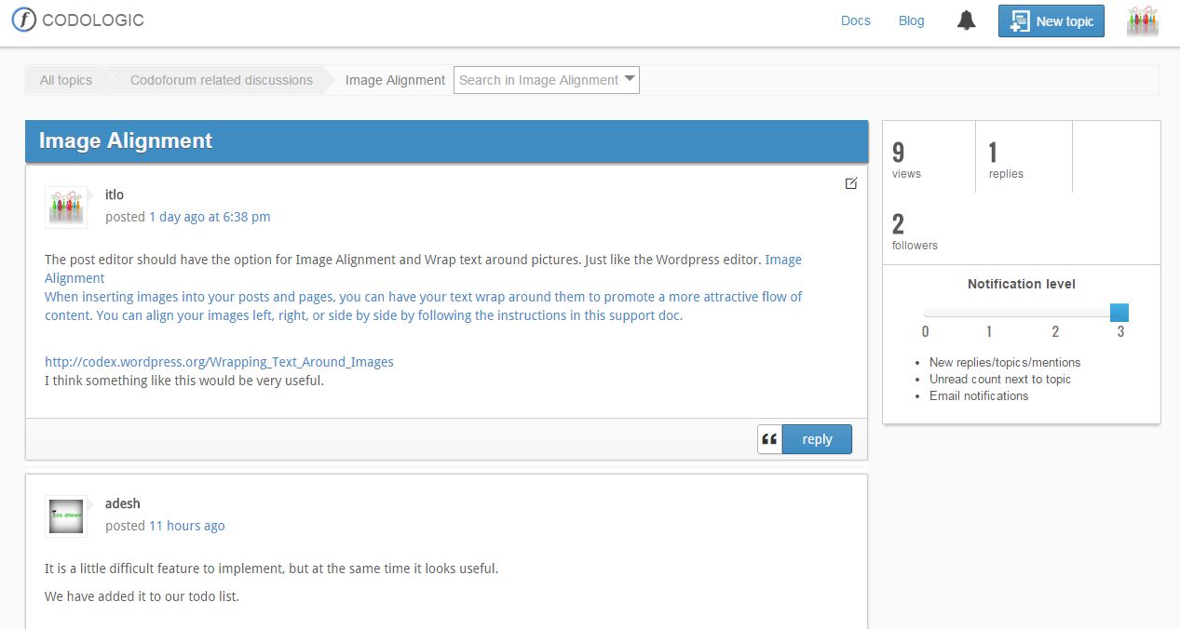Image resolution: width=1180 pixels, height=629 pixels.
Task: Reply to itlo's post
Action: (817, 439)
